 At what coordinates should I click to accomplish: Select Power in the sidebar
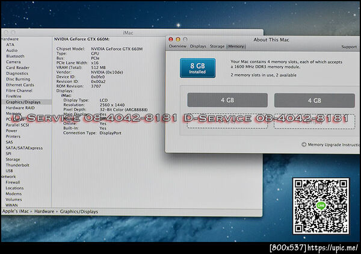point(11,131)
